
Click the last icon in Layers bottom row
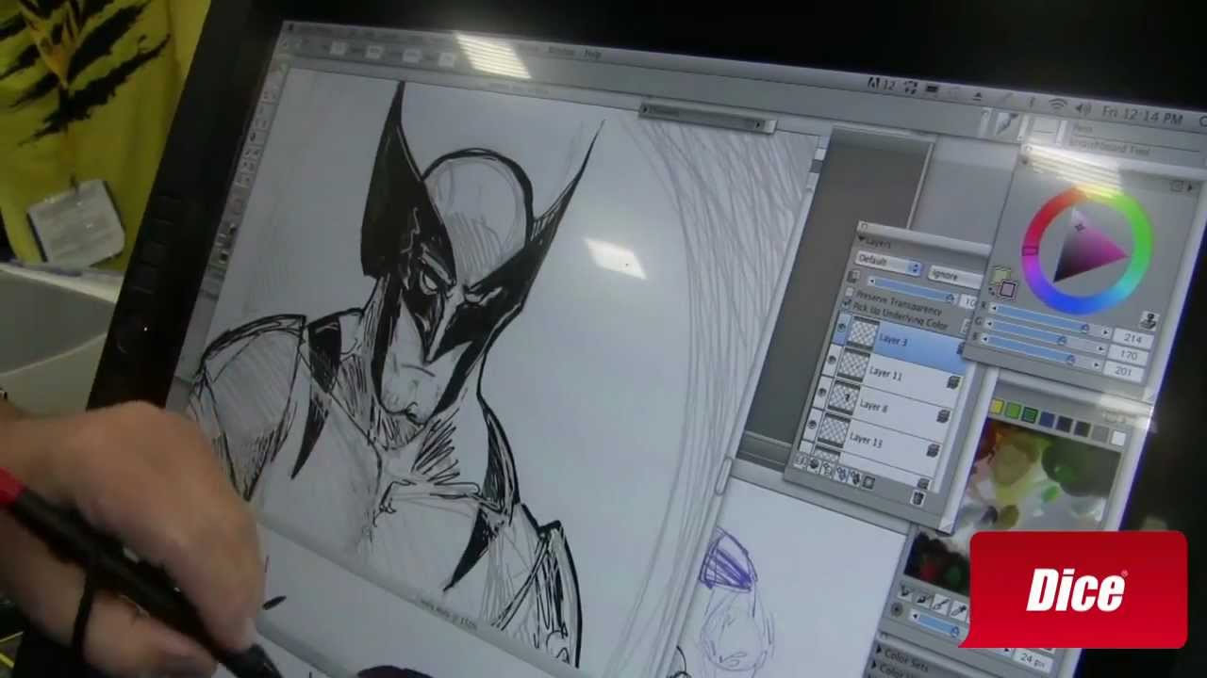pos(868,482)
